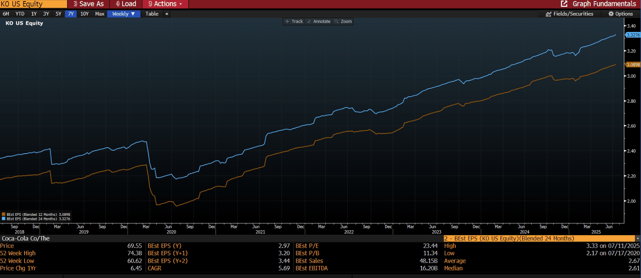Click Load in top menu
Image resolution: width=641 pixels, height=278 pixels.
pos(126,4)
